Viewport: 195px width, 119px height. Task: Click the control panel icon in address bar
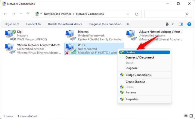pos(37,14)
